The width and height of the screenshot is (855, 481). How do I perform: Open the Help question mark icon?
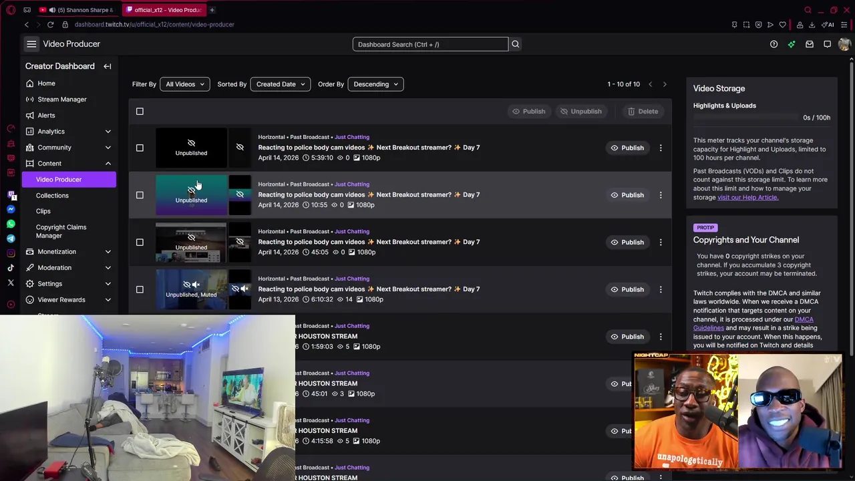pos(774,44)
